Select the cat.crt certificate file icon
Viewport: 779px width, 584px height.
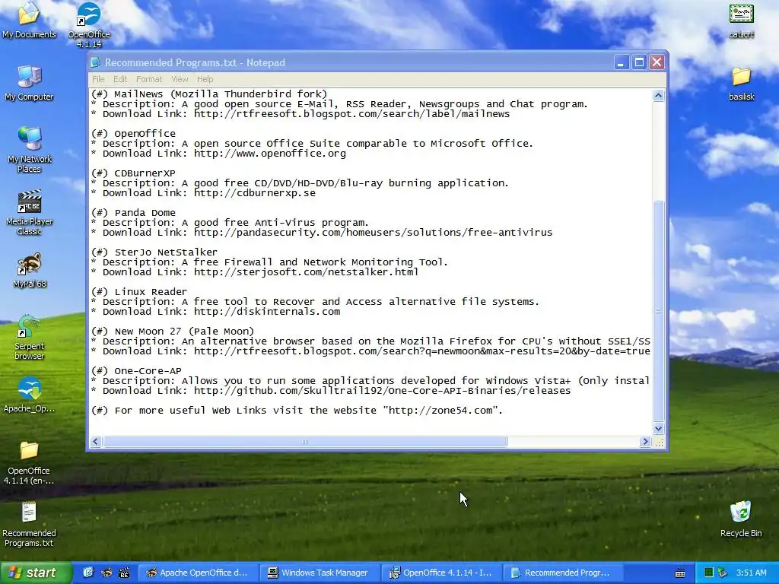pyautogui.click(x=741, y=20)
